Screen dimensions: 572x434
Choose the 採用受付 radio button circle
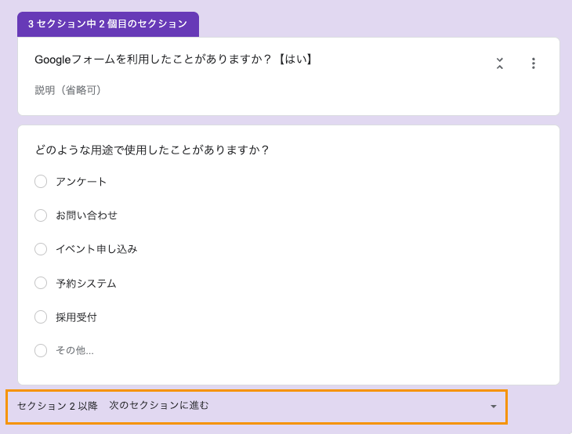(41, 317)
